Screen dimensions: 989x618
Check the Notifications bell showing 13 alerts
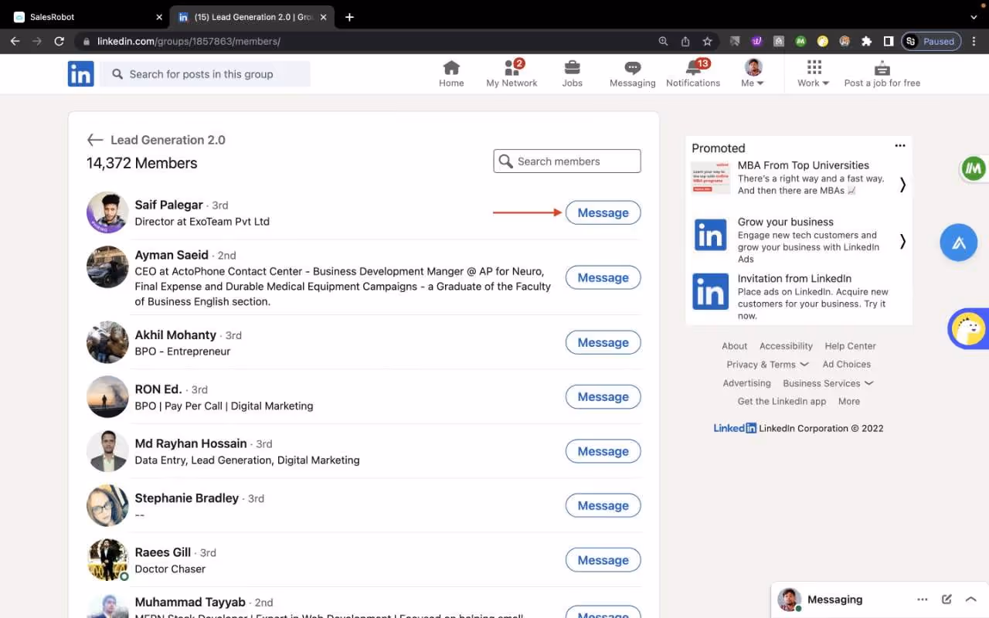click(692, 69)
